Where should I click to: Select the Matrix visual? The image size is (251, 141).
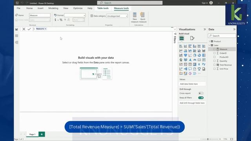[195, 64]
